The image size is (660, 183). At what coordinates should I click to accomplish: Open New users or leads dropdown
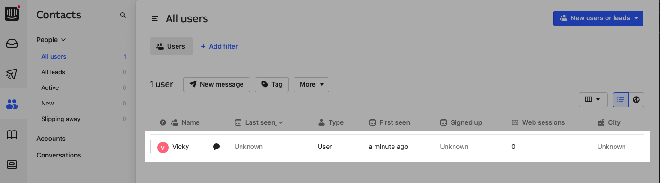tap(598, 18)
